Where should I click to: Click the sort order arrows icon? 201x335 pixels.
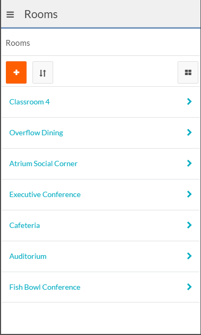tap(43, 72)
